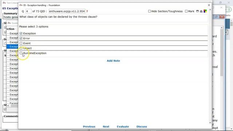
Task: Click the question number field showing 4
Action: 28,11
